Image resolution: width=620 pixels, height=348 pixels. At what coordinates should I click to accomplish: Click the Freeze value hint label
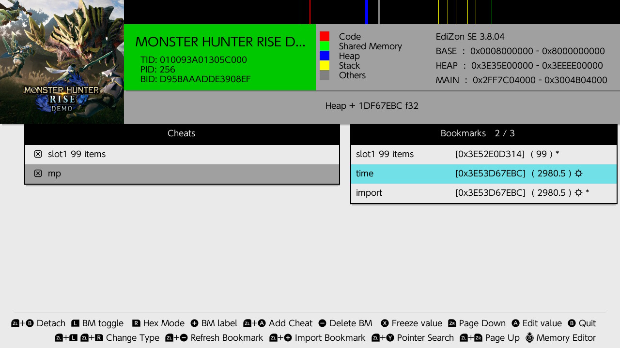tap(417, 323)
